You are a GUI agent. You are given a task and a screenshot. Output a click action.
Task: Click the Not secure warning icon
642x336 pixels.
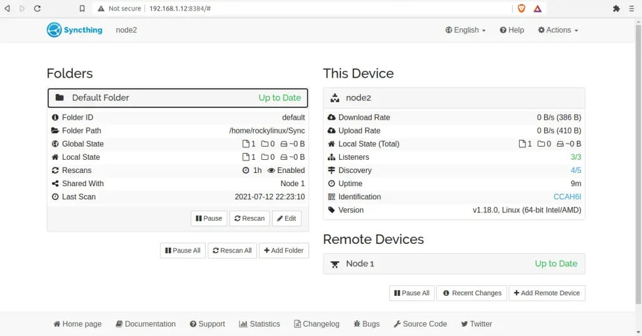[x=101, y=8]
